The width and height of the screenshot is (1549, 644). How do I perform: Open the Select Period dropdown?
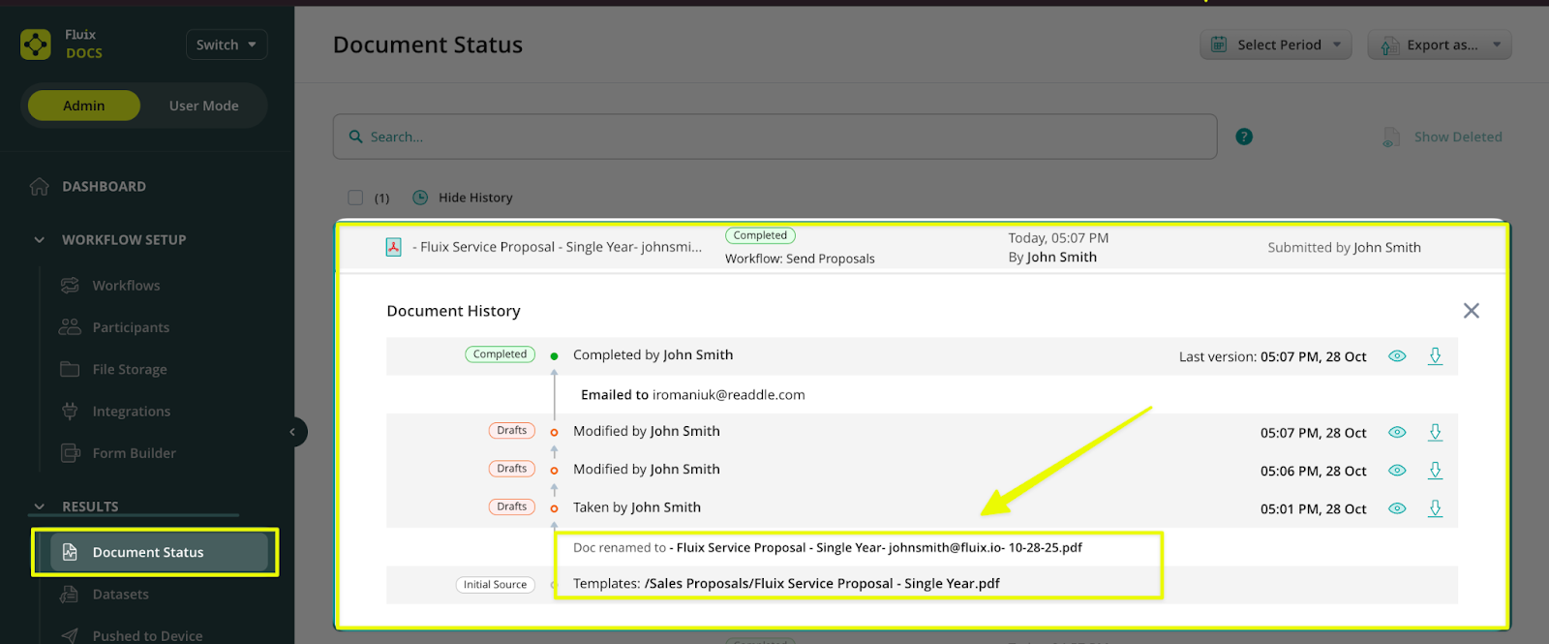tap(1275, 45)
